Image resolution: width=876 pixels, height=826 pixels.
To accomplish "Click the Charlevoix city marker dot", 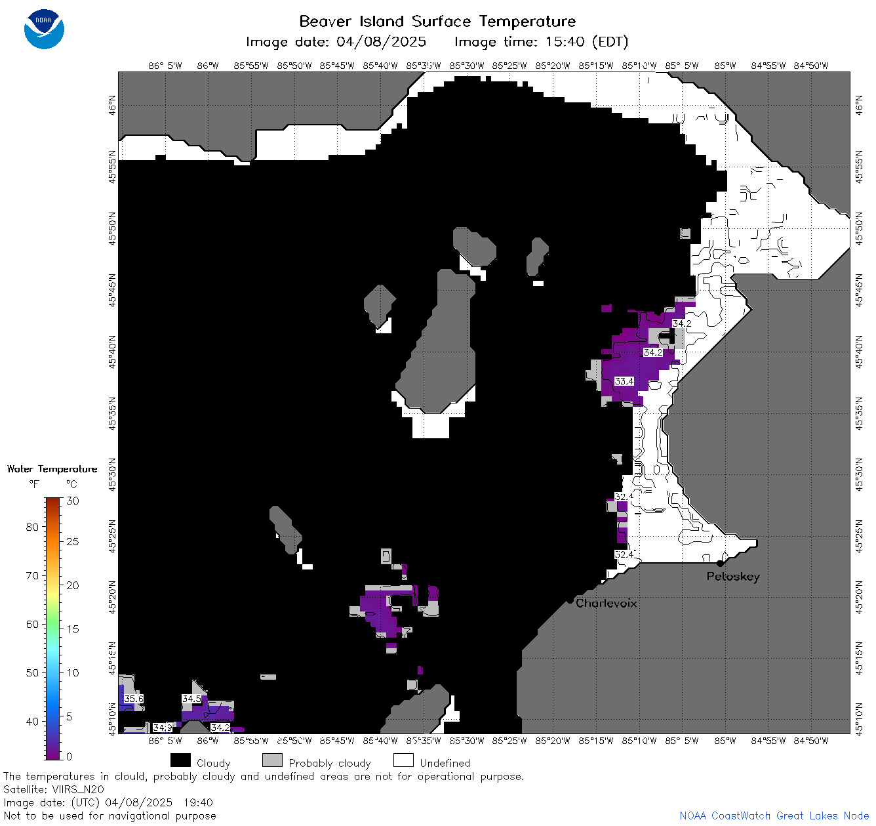I will (x=570, y=600).
